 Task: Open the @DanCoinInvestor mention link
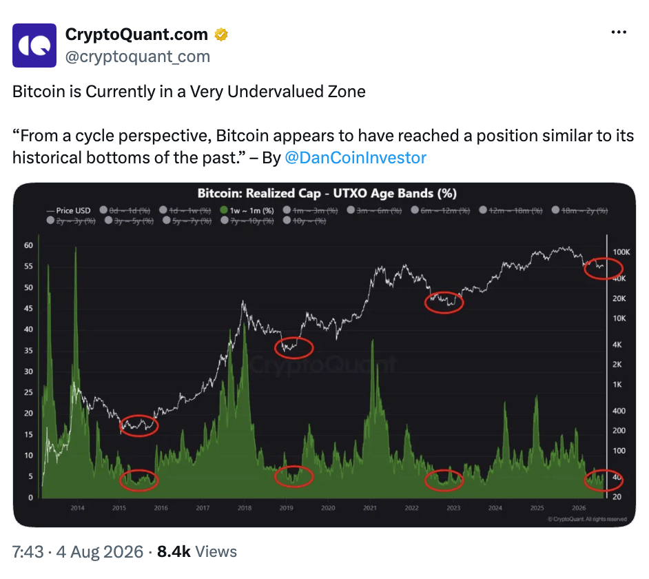[356, 158]
